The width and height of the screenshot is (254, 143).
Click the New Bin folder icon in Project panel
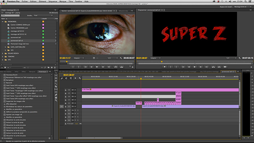(48, 68)
